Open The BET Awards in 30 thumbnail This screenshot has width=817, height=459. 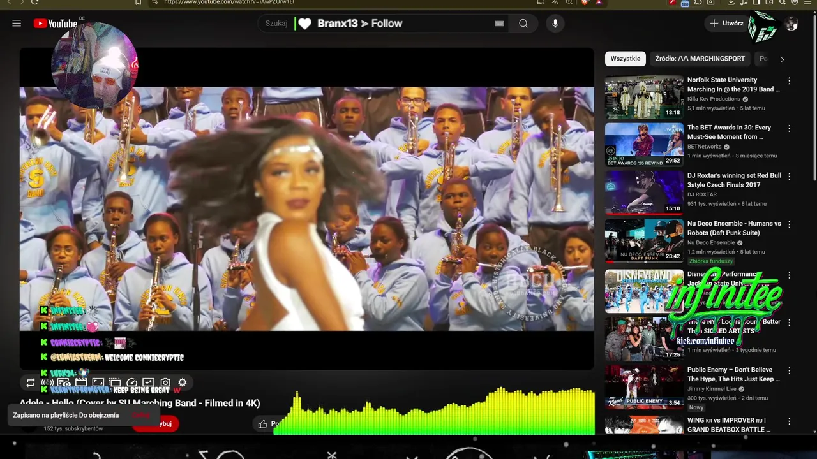644,145
